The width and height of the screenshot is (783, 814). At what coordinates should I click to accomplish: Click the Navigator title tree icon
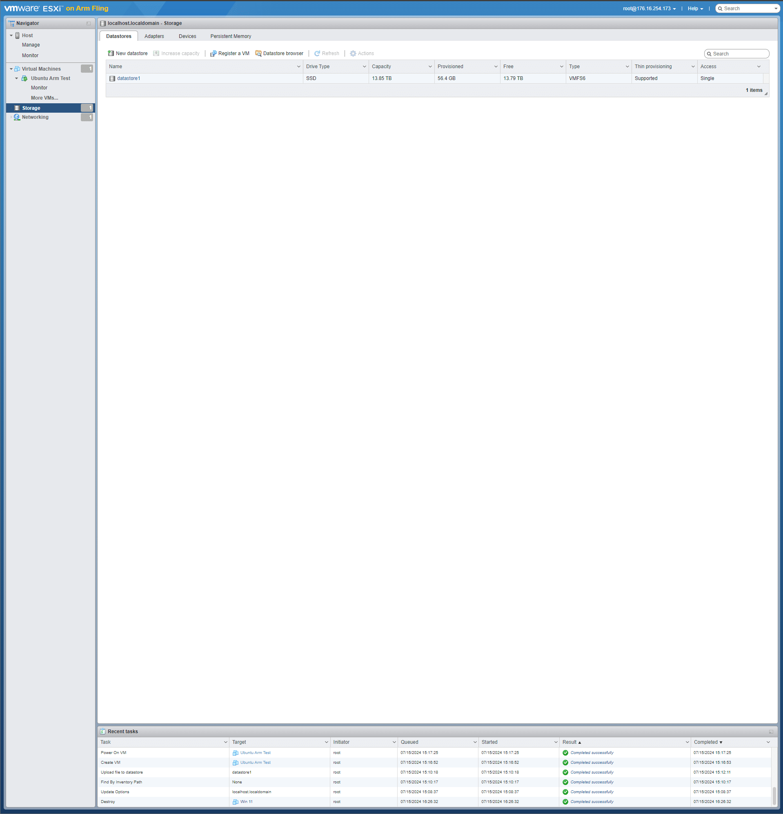[x=11, y=23]
